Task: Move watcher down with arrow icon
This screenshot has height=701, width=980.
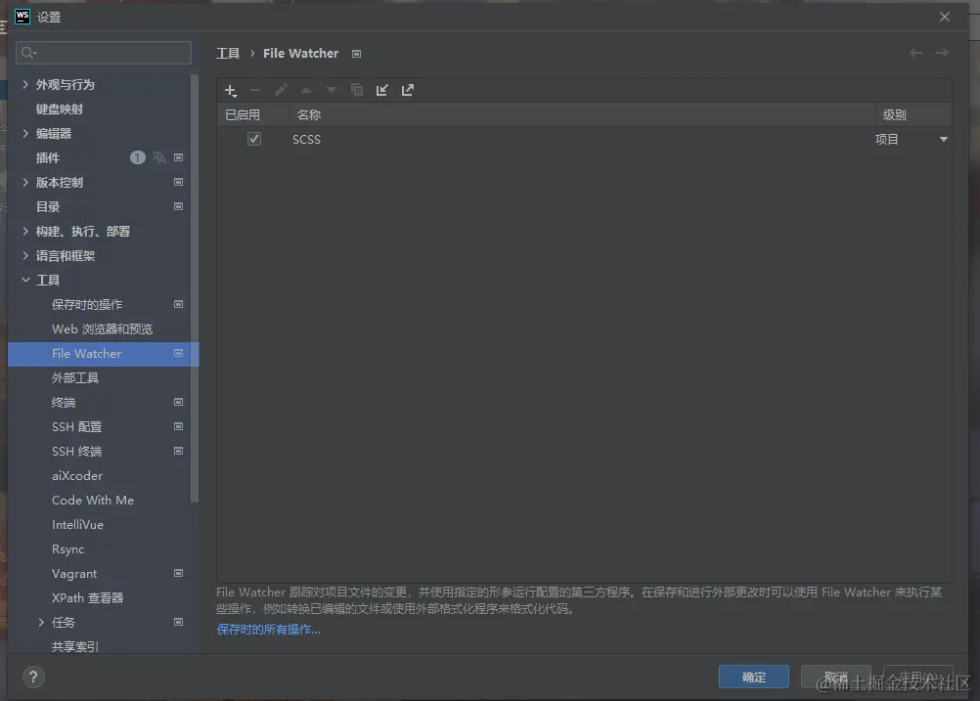Action: (x=332, y=91)
